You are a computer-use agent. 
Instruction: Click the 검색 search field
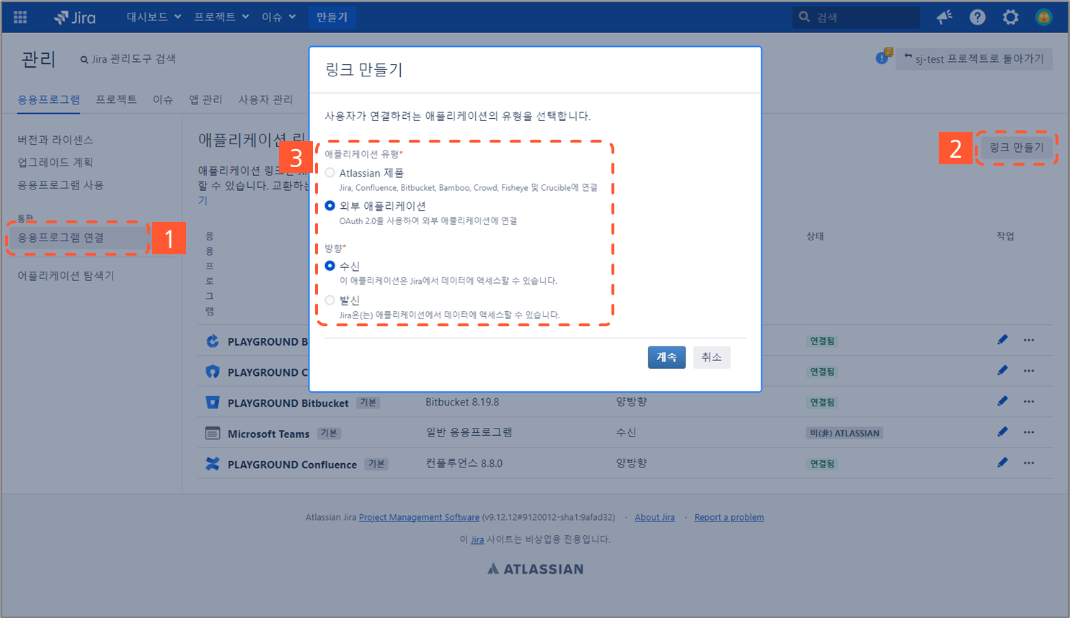856,17
